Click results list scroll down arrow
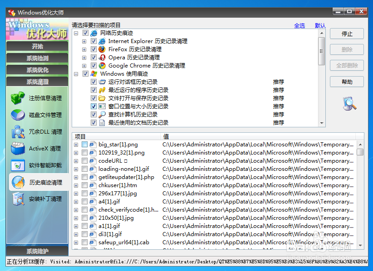 pos(360,245)
